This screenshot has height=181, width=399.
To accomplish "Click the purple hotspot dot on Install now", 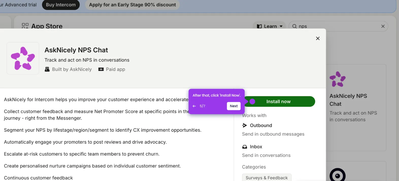I will (x=252, y=101).
